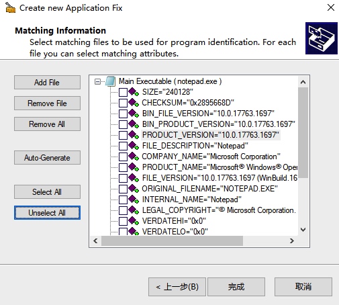Click the Auto-Generate button
Viewport: 339px width, 305px height.
[47, 158]
